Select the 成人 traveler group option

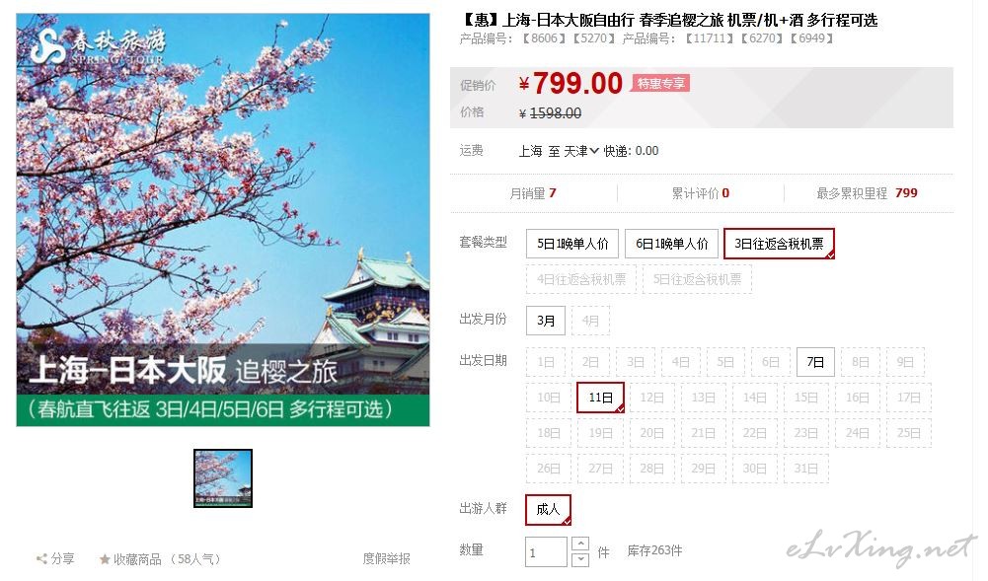(548, 509)
